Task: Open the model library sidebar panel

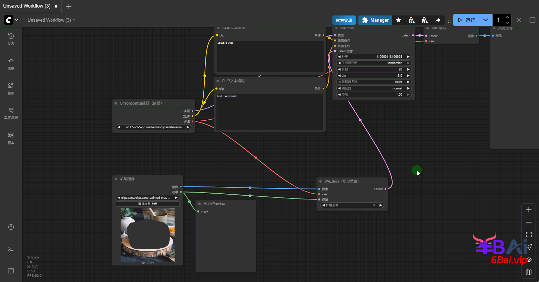Action: pos(11,88)
